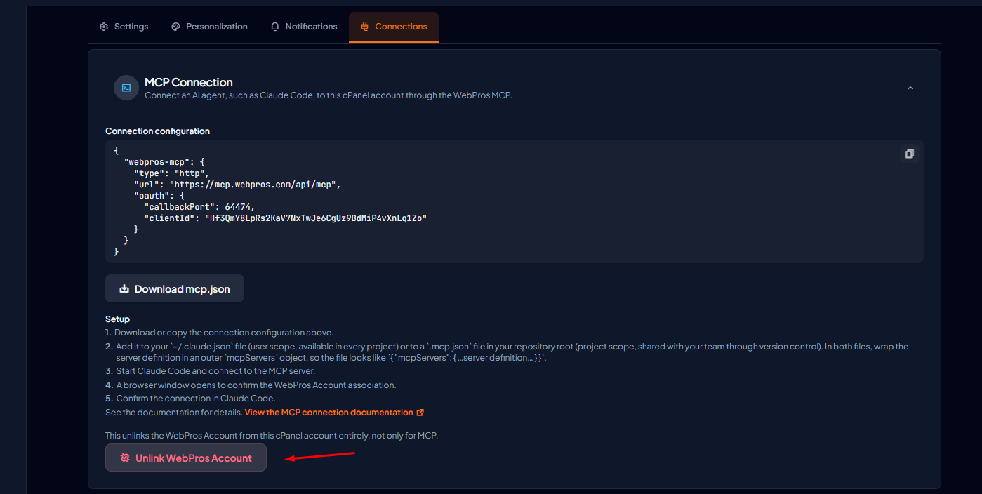Click the Setup heading
This screenshot has height=494, width=982.
coord(117,319)
